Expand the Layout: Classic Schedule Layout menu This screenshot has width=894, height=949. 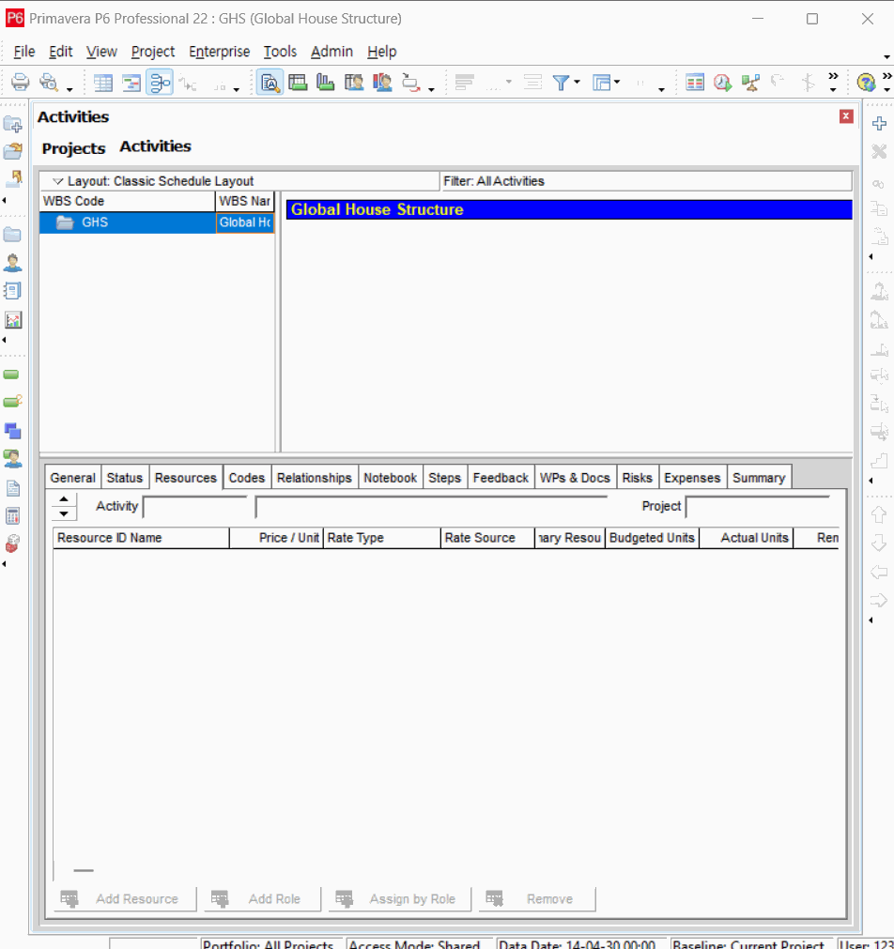pos(58,181)
